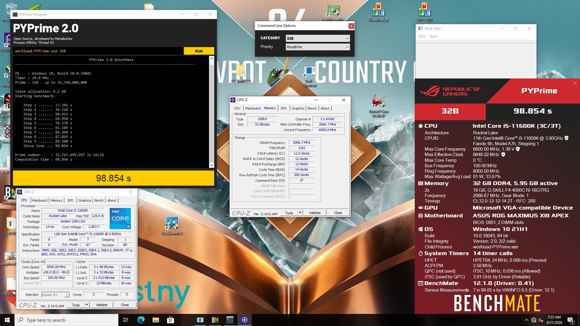Open Task View on taskbar
Image resolution: width=580 pixels, height=326 pixels.
(x=126, y=320)
